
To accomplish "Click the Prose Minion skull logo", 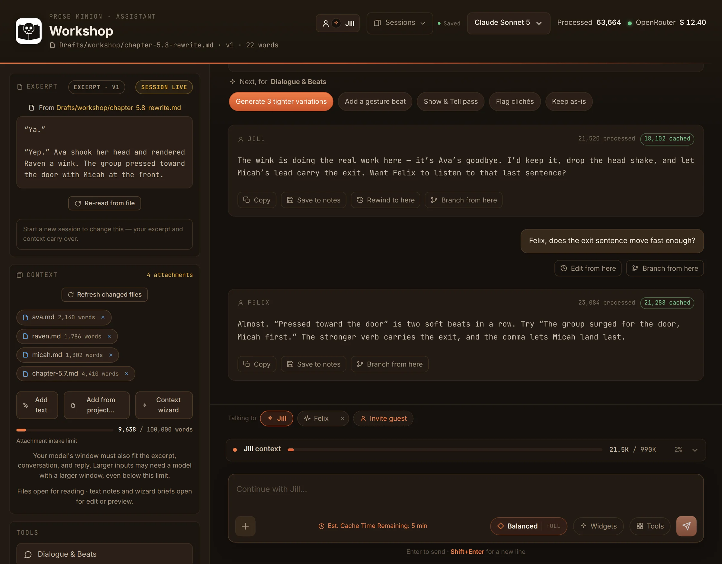I will pyautogui.click(x=29, y=31).
